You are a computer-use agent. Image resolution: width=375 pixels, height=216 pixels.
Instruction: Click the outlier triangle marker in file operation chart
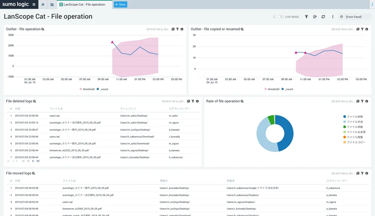[112, 42]
